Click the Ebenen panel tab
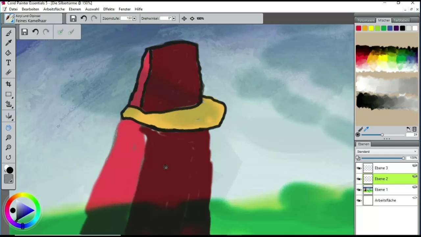The height and width of the screenshot is (237, 421). coord(363,144)
